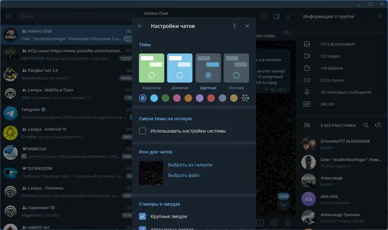Add a new member to group
This screenshot has height=230, width=388.
(x=378, y=125)
